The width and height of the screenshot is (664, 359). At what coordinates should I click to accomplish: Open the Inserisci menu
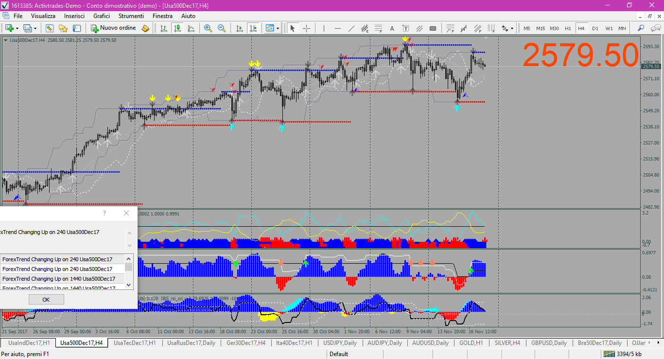[x=74, y=16]
